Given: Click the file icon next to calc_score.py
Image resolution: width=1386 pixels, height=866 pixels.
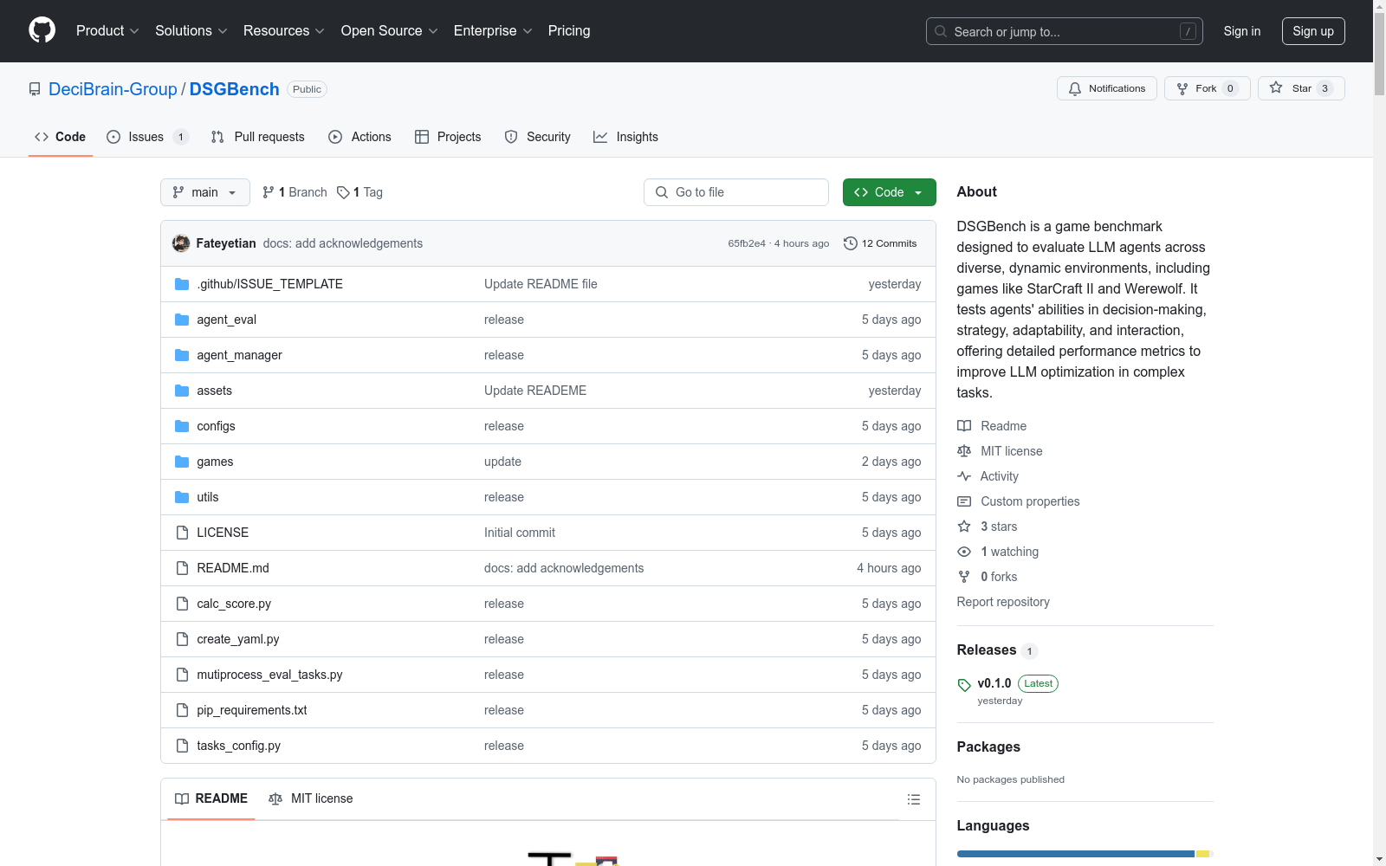Looking at the screenshot, I should click(x=182, y=604).
